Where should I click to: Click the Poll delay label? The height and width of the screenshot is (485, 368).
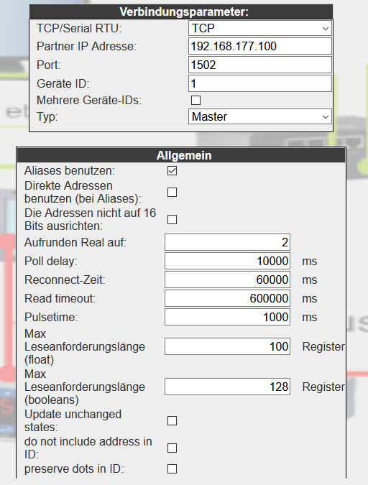tap(50, 261)
